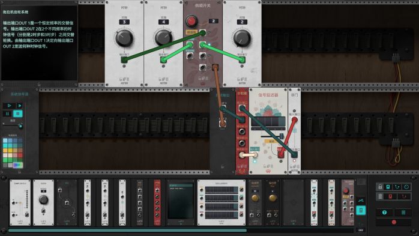Viewport: 419px width, 236px height.
Task: Click the play simulation button
Action: (x=9, y=106)
